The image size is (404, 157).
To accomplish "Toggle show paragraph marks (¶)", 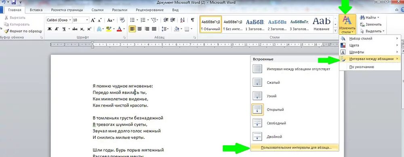I will 192,20.
